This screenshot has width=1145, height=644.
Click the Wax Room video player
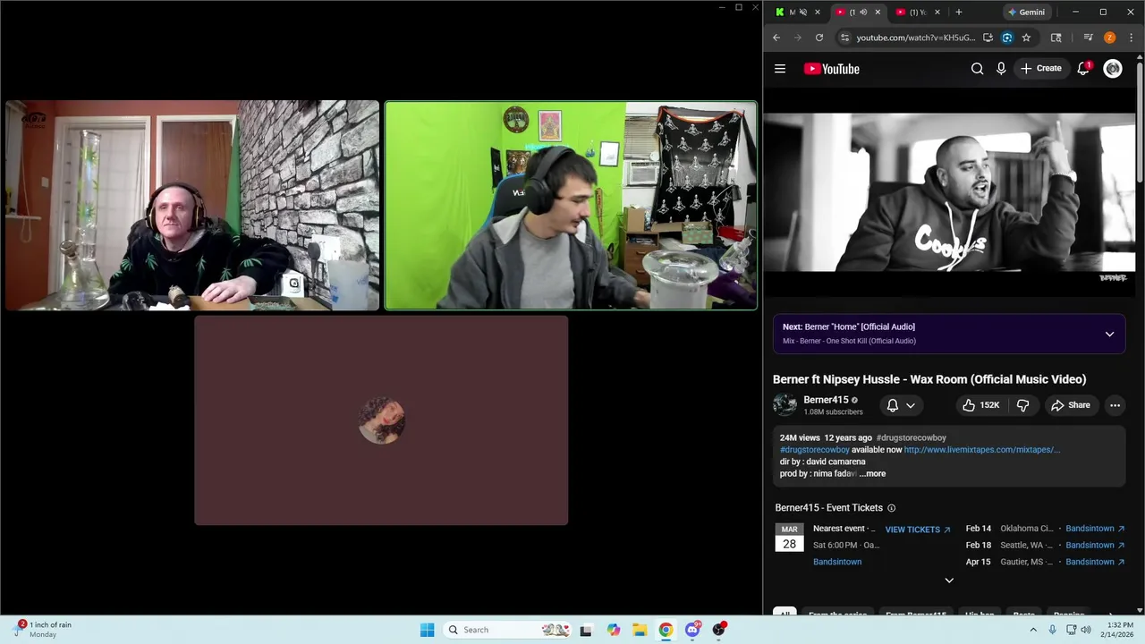[x=948, y=191]
